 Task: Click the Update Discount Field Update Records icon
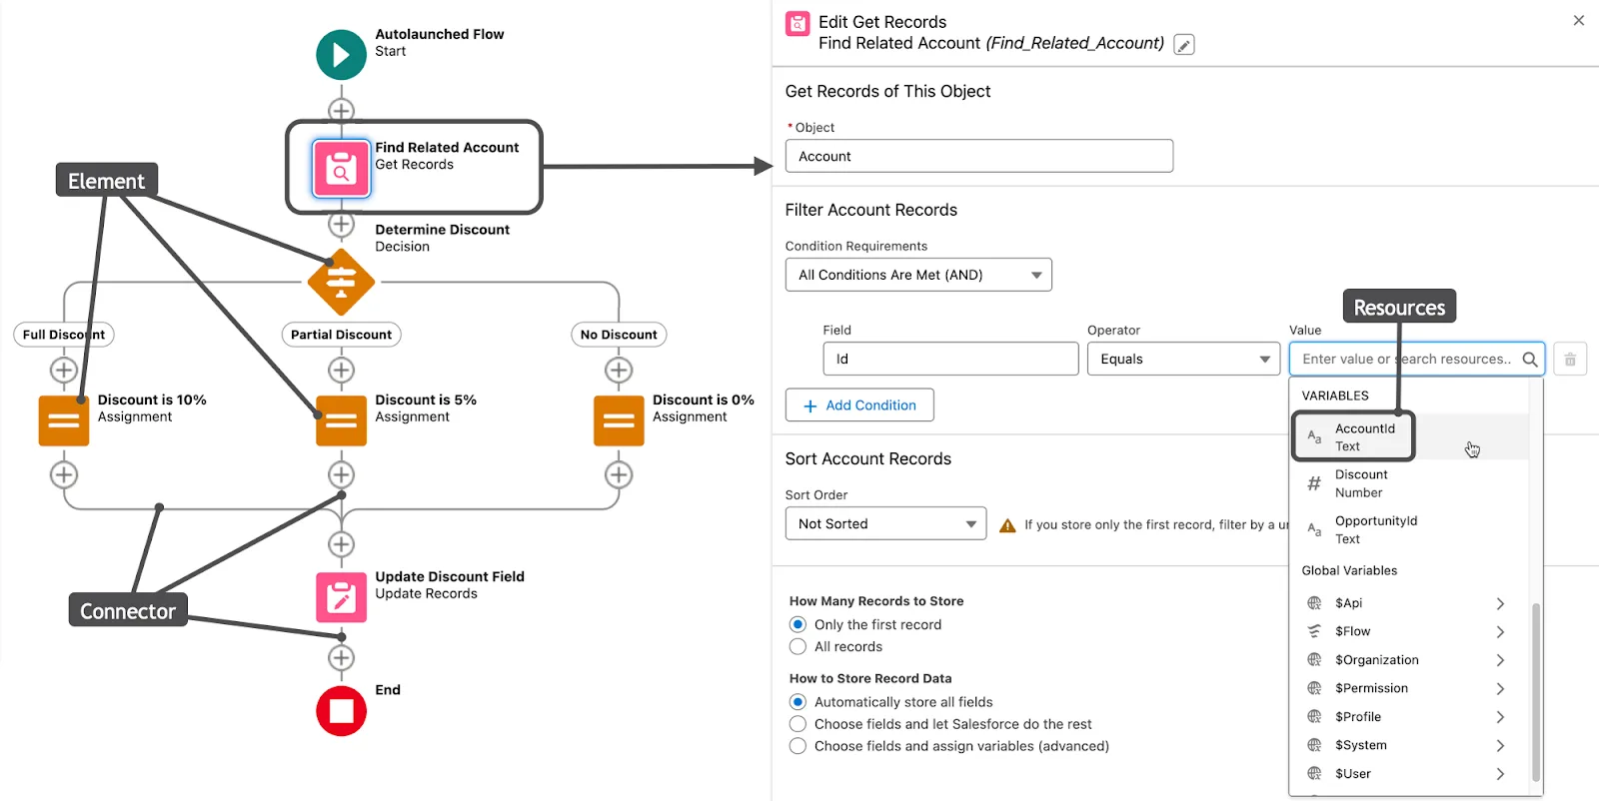click(341, 596)
